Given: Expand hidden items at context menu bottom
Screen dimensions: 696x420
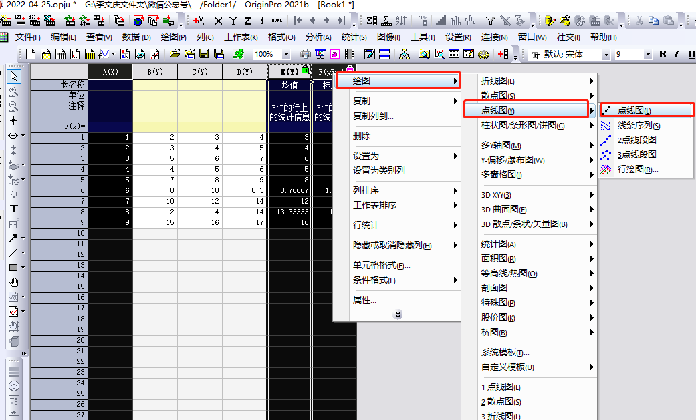Looking at the screenshot, I should click(x=398, y=314).
